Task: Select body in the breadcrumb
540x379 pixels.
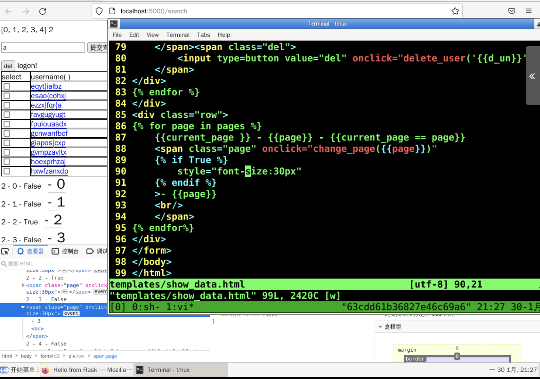Action: [26, 356]
